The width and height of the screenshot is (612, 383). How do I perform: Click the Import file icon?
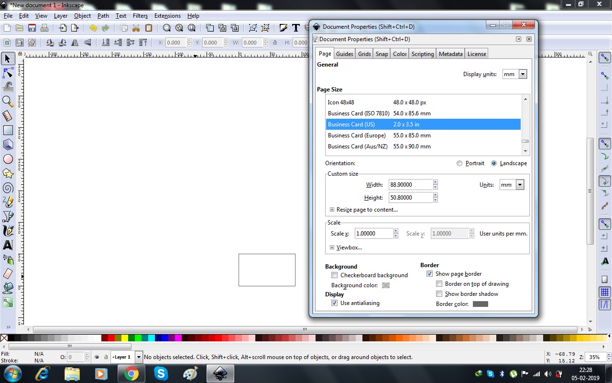point(63,28)
